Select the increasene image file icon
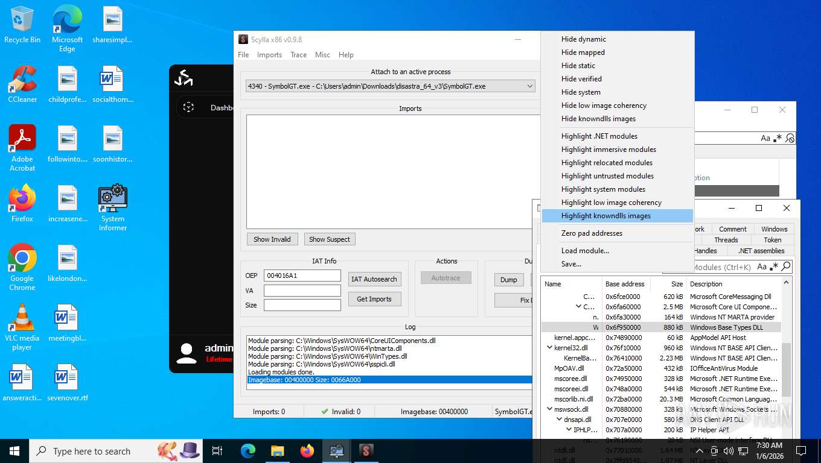 click(x=67, y=204)
